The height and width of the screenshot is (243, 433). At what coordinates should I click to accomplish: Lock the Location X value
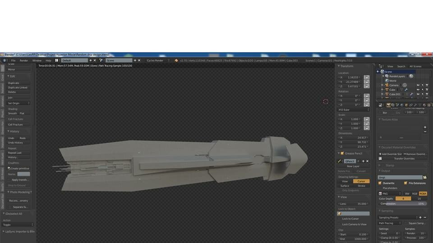(366, 77)
